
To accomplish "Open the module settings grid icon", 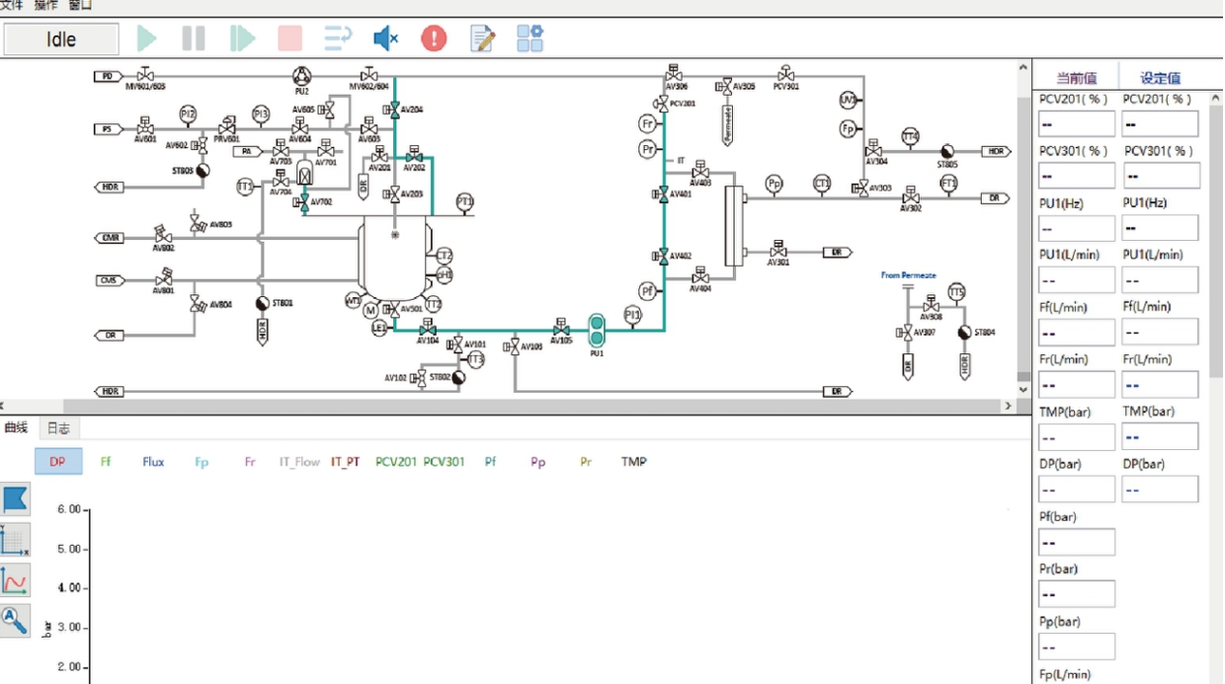I will [x=531, y=39].
